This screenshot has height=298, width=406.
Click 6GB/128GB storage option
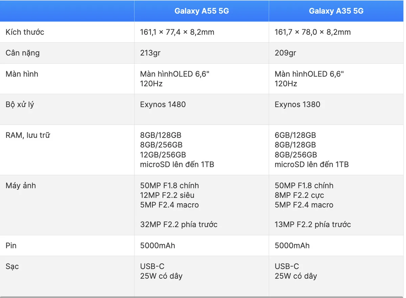[295, 135]
